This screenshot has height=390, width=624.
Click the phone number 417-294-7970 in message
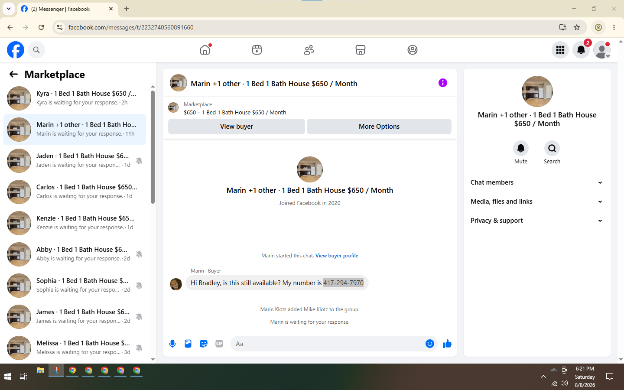tap(343, 283)
